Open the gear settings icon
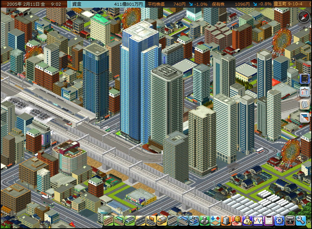Screen dimensions: 312x229 280,221
